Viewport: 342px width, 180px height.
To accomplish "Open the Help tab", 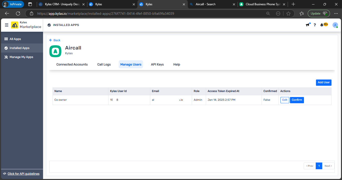I will 177,64.
